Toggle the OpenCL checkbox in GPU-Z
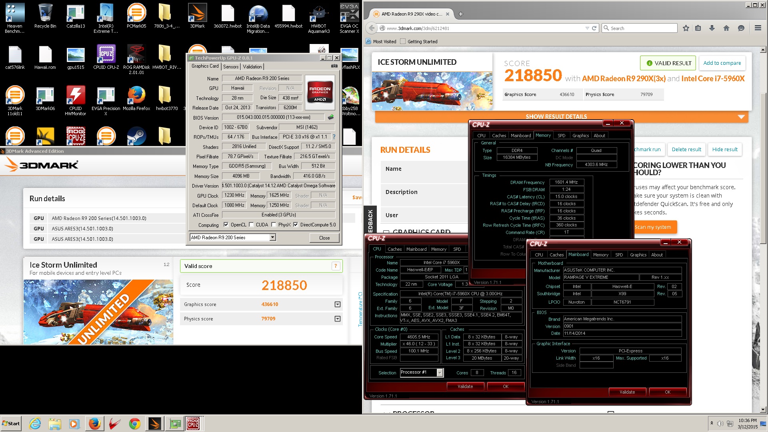The height and width of the screenshot is (432, 768). point(226,225)
